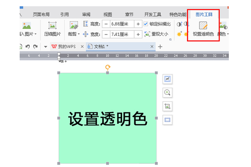The image size is (251, 167).
Task: Click the document icon on the 文档1 tab
Action: click(x=90, y=46)
